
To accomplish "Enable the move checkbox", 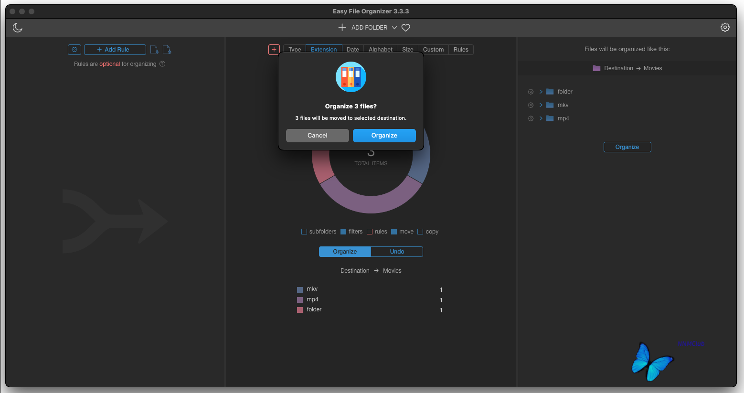I will coord(394,231).
